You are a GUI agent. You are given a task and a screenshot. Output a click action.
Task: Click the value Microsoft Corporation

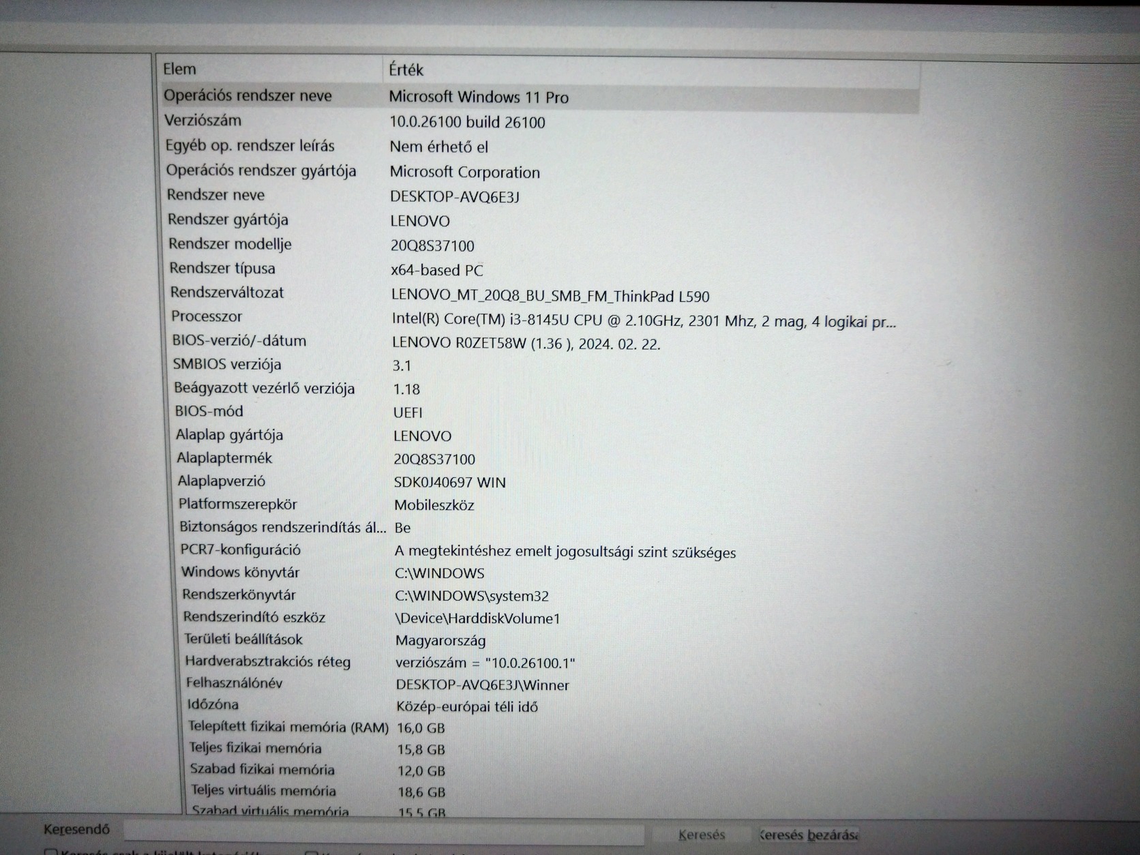tap(465, 172)
